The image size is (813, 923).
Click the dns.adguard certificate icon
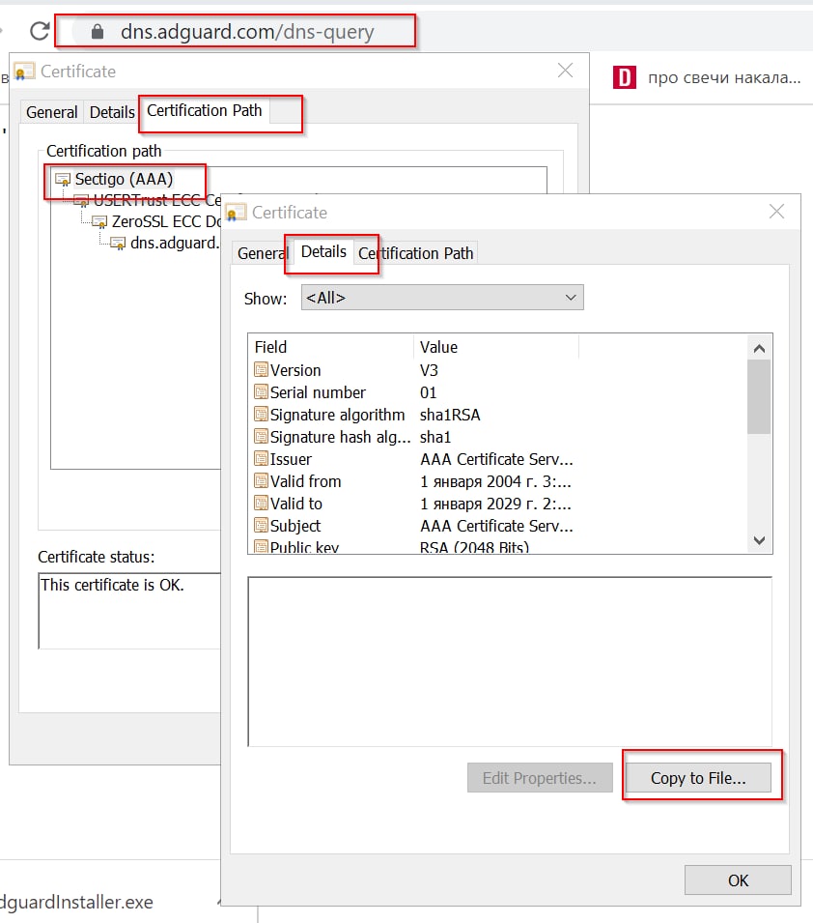coord(118,244)
